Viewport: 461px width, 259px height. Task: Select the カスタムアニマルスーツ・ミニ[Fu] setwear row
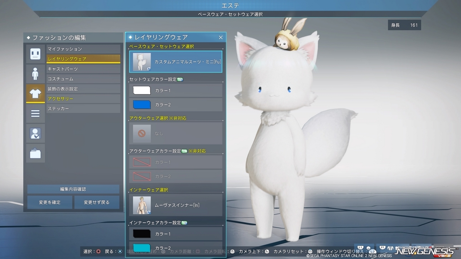(176, 62)
